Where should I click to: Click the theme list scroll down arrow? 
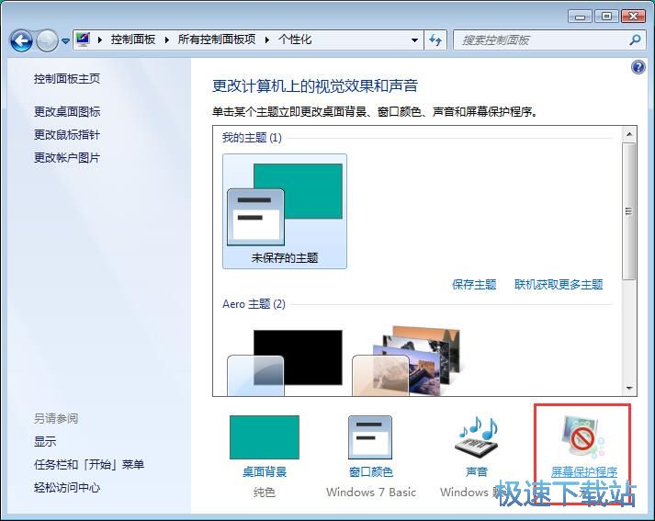(629, 389)
